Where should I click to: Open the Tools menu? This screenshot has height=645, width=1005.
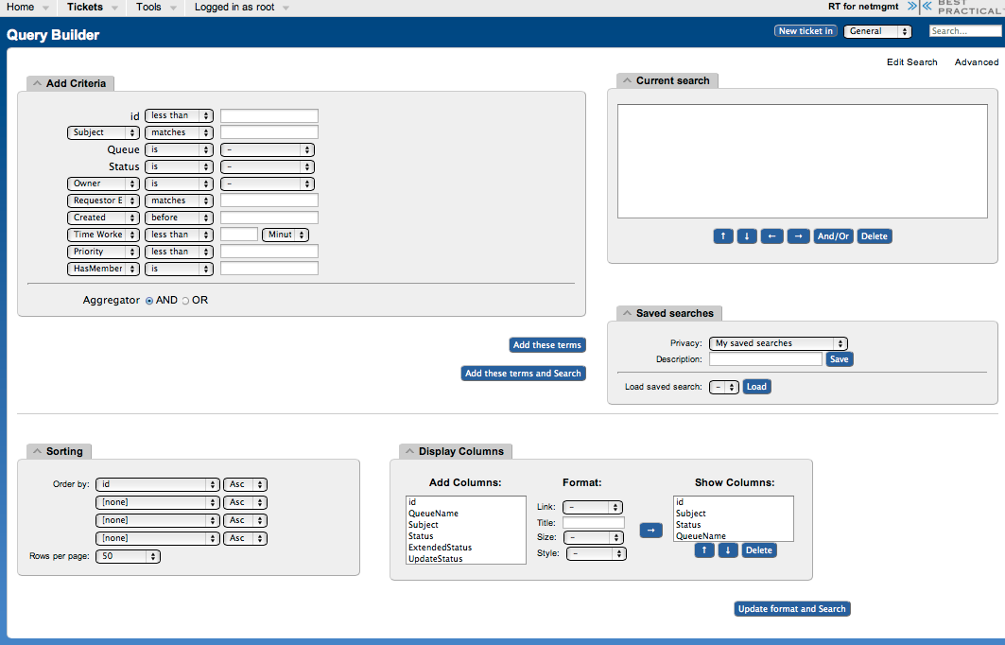148,8
